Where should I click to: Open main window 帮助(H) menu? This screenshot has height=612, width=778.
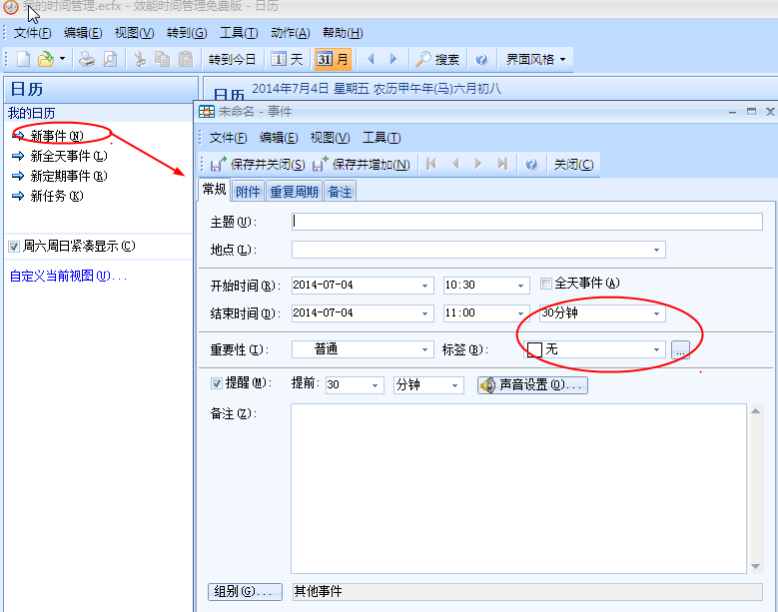pos(343,33)
